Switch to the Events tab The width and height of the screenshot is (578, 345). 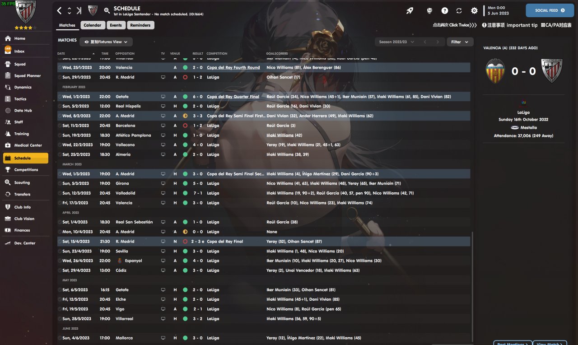[116, 25]
